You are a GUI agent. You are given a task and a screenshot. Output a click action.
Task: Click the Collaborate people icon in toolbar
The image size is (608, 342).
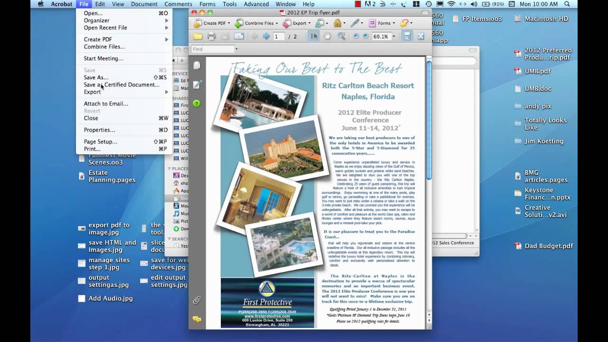click(x=320, y=23)
